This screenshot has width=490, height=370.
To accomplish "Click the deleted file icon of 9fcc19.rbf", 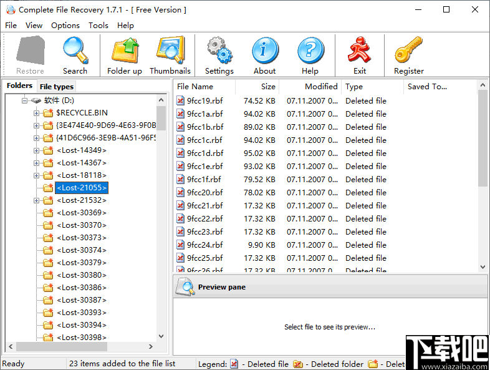I will (180, 100).
